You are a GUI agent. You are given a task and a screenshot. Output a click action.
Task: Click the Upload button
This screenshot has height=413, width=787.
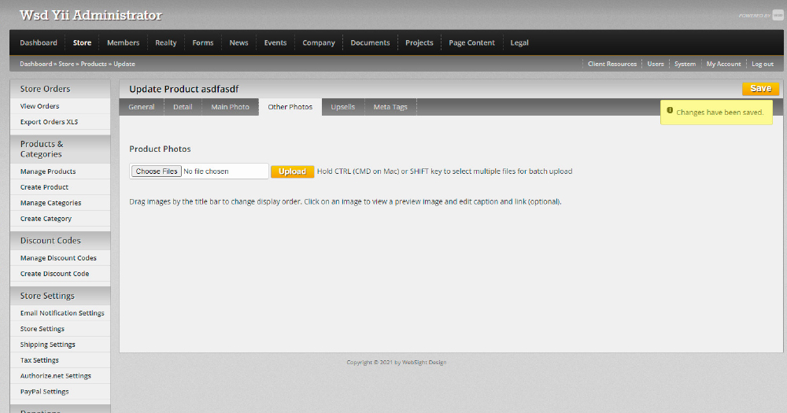pos(292,171)
